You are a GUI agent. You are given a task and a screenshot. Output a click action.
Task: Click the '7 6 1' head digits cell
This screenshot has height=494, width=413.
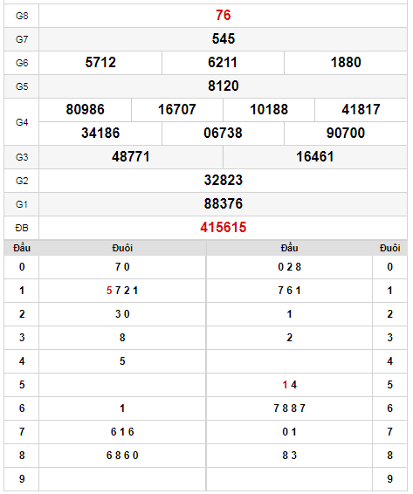pyautogui.click(x=289, y=291)
